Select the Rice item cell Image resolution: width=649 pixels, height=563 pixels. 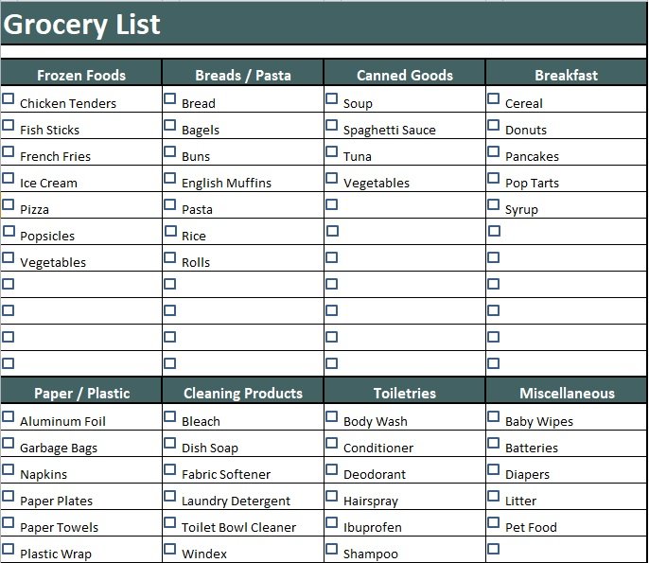coord(243,232)
